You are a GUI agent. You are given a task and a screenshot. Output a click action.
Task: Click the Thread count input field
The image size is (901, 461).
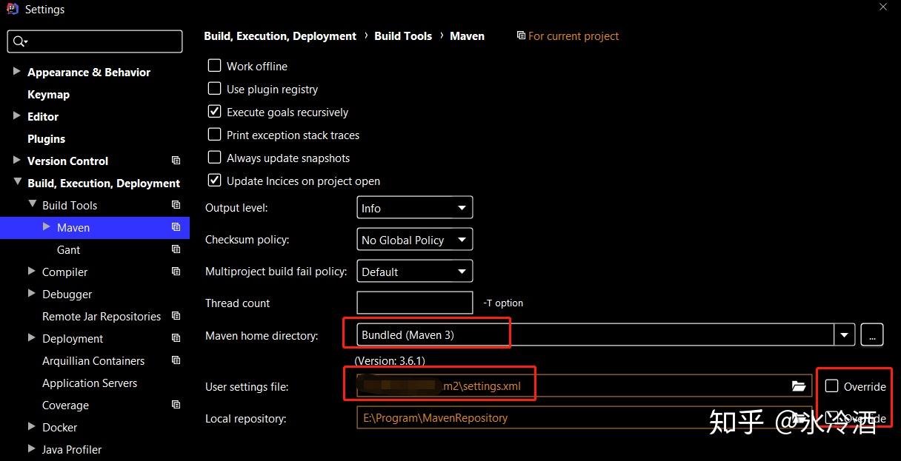(414, 303)
